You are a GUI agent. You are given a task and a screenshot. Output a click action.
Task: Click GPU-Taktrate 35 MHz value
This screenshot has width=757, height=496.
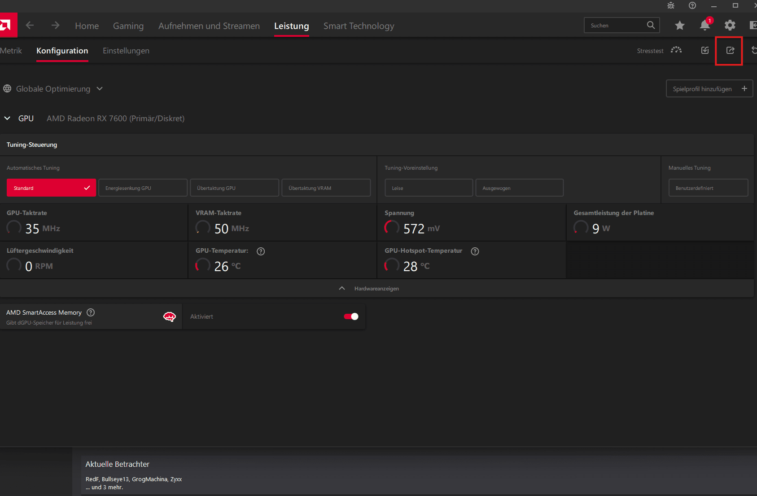(43, 228)
